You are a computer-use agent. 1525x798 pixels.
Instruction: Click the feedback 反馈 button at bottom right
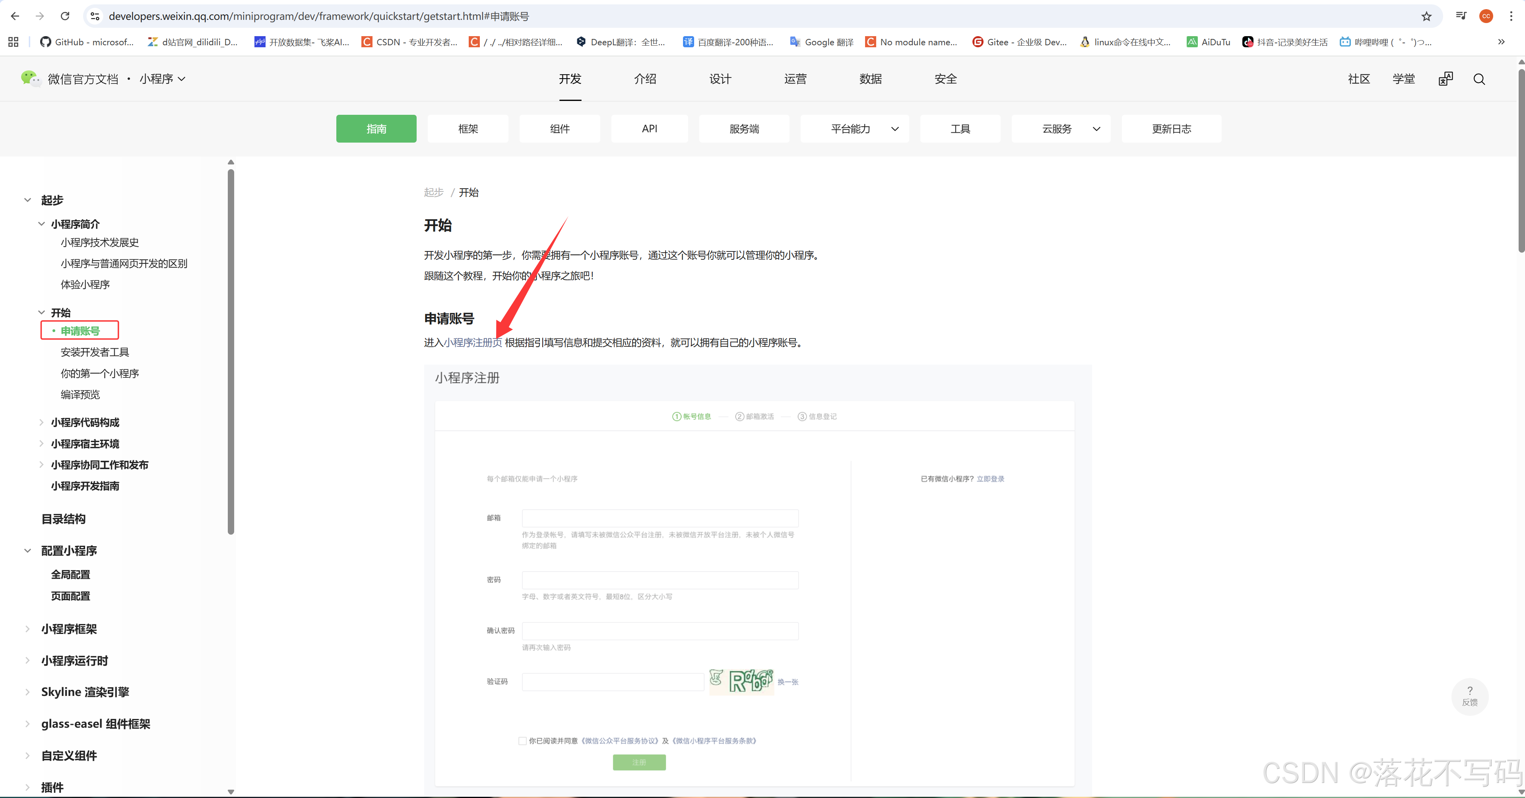1470,697
